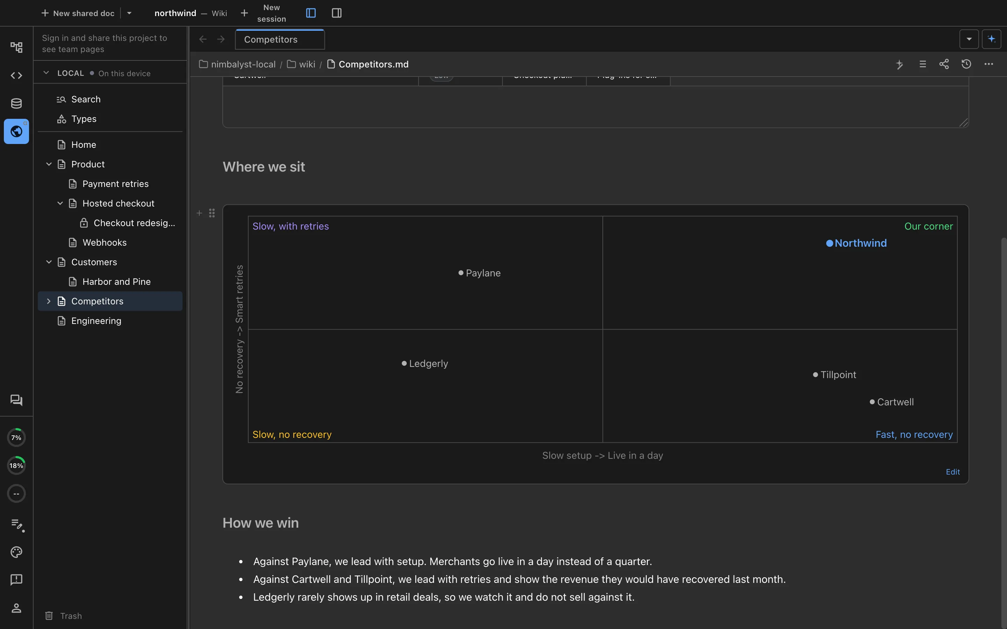Click the 18% usage progress ring
The image size is (1007, 629).
[16, 465]
